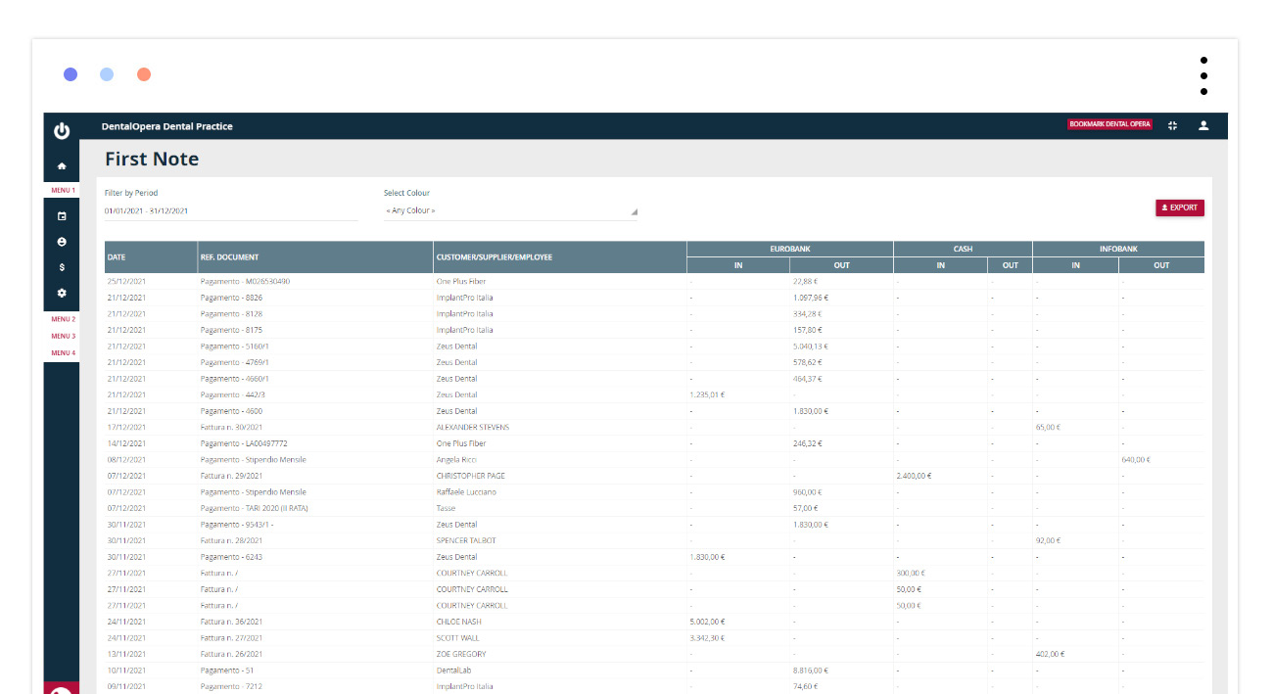Click amount 1.235,01 € in Eurobank
1273x694 pixels.
point(708,394)
